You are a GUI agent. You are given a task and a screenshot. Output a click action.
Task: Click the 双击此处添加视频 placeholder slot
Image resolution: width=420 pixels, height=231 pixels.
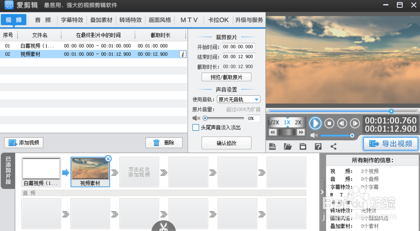coord(139,172)
